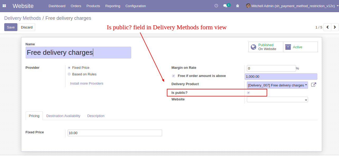Open Delivery Product external link icon
Screen dimensions: 339x156
[x=313, y=85]
